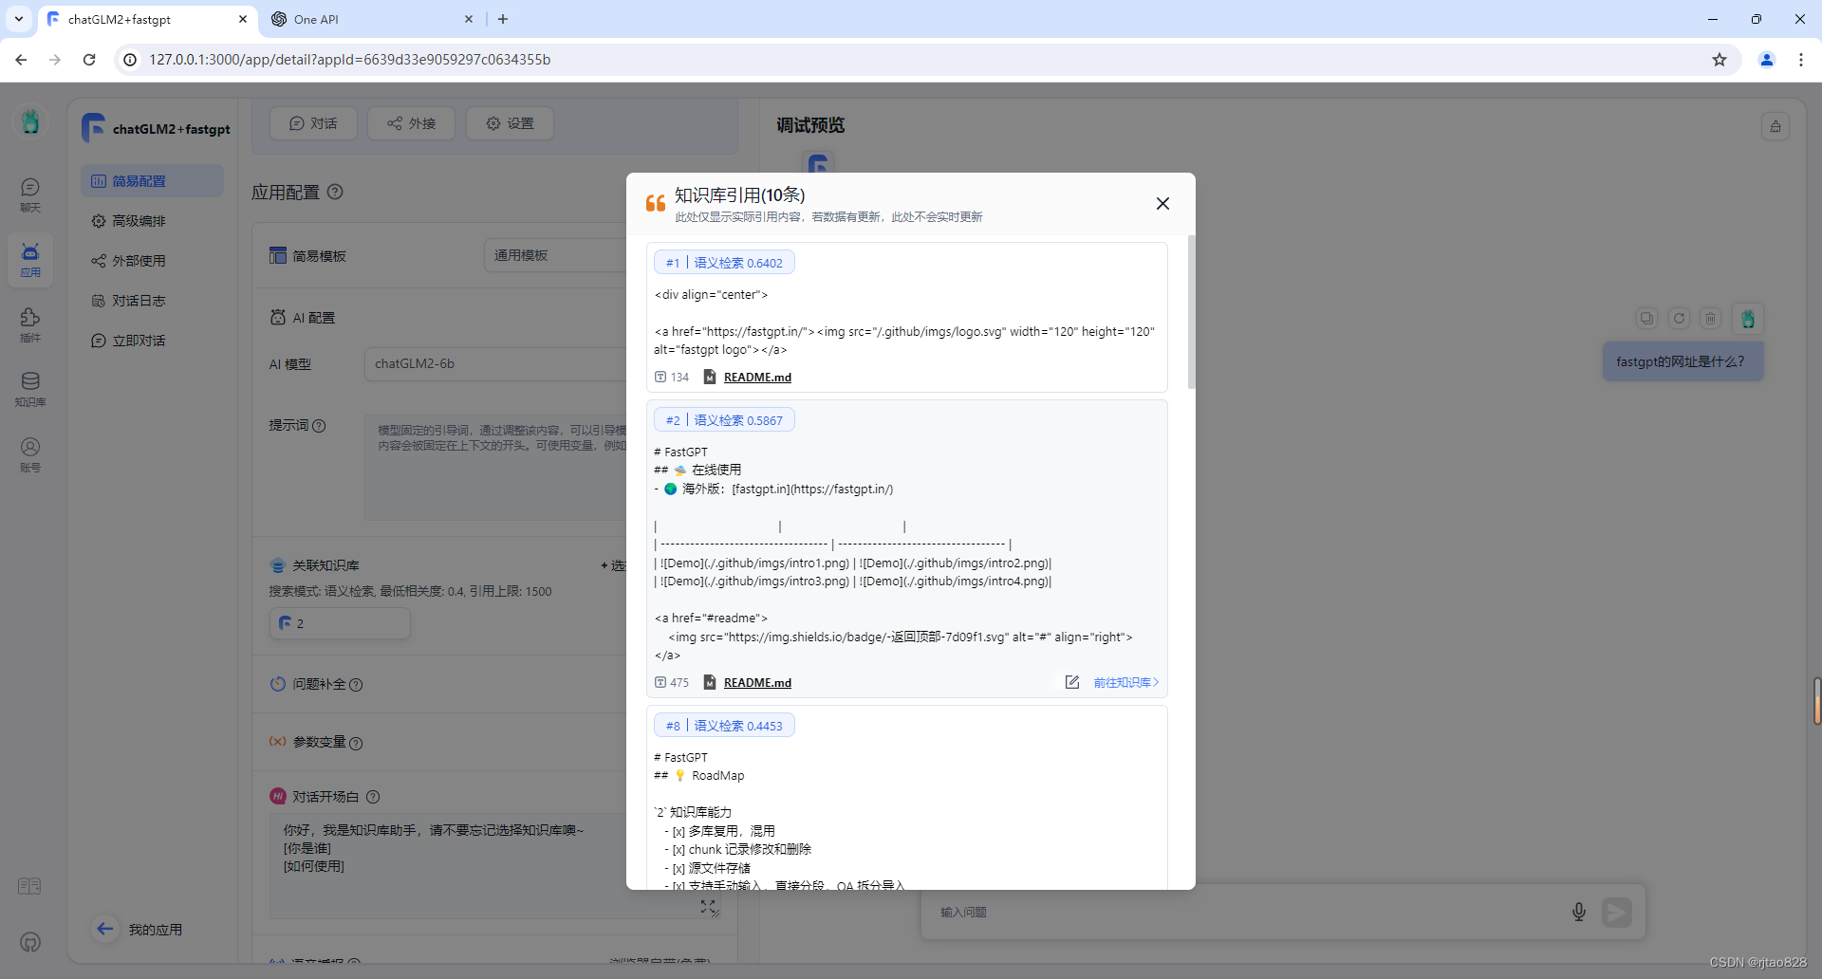Click the microphone icon in the input bar

[x=1578, y=912]
